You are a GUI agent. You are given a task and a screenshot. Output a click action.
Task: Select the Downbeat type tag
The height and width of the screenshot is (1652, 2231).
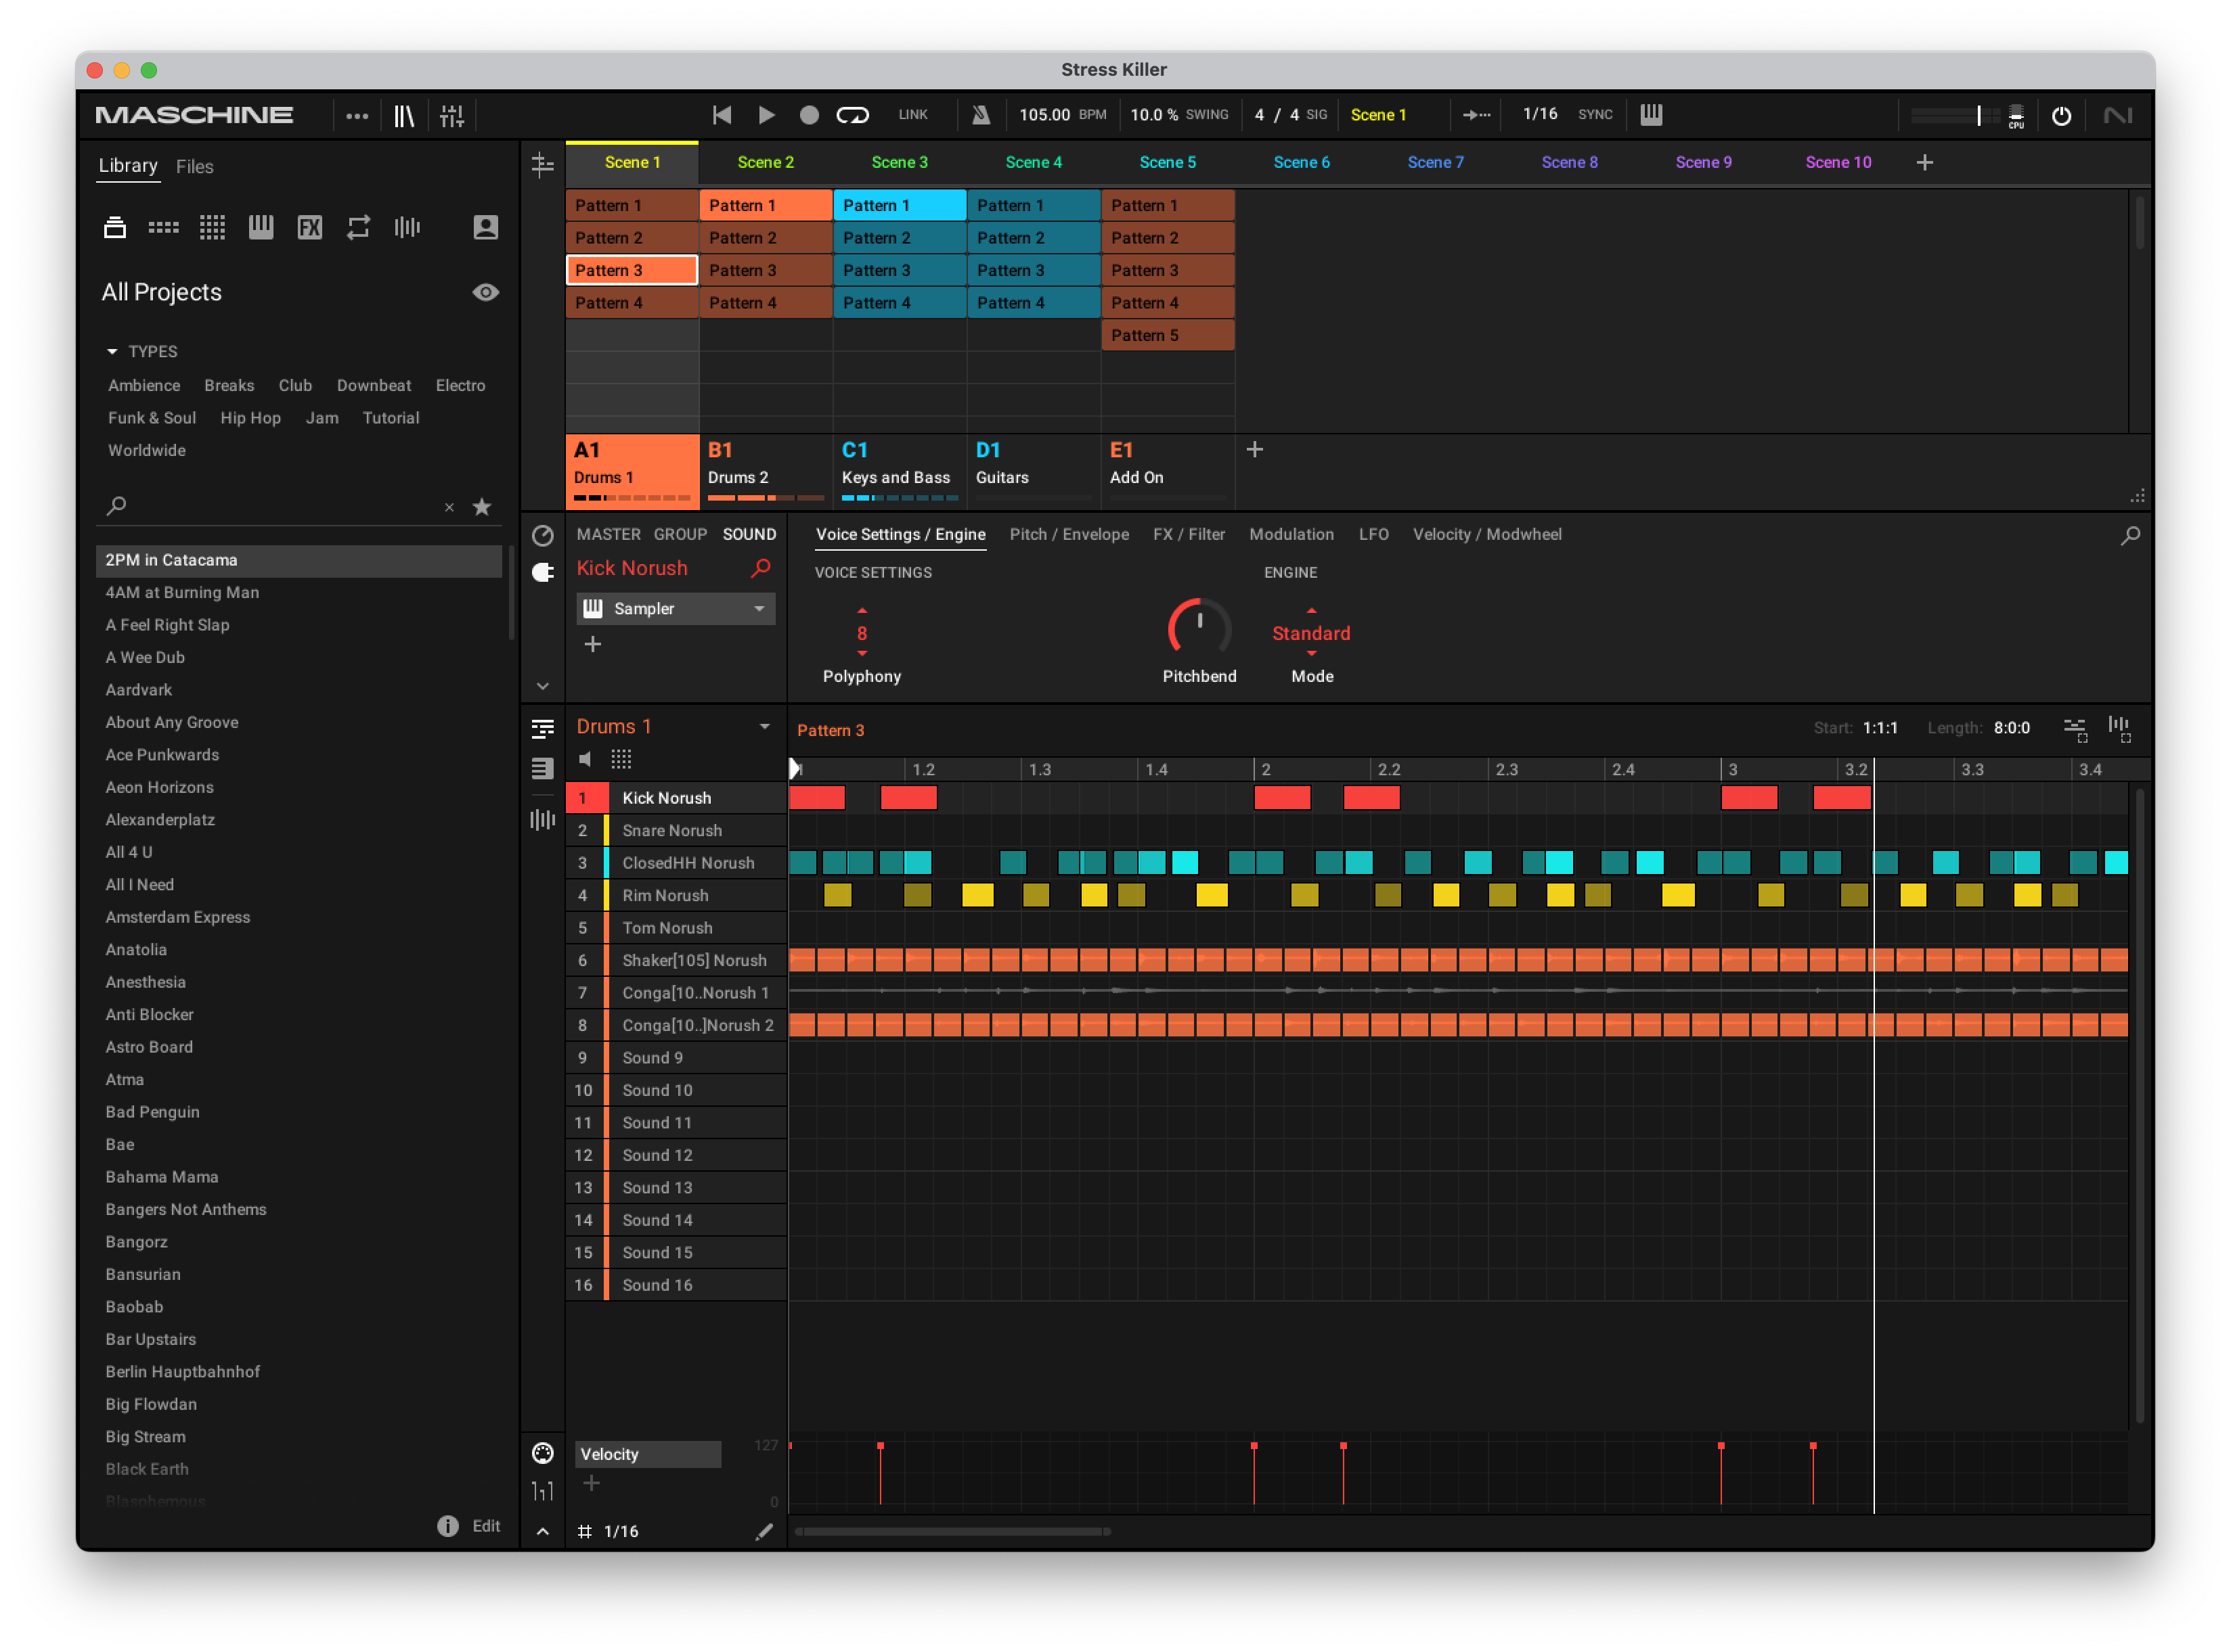[374, 386]
